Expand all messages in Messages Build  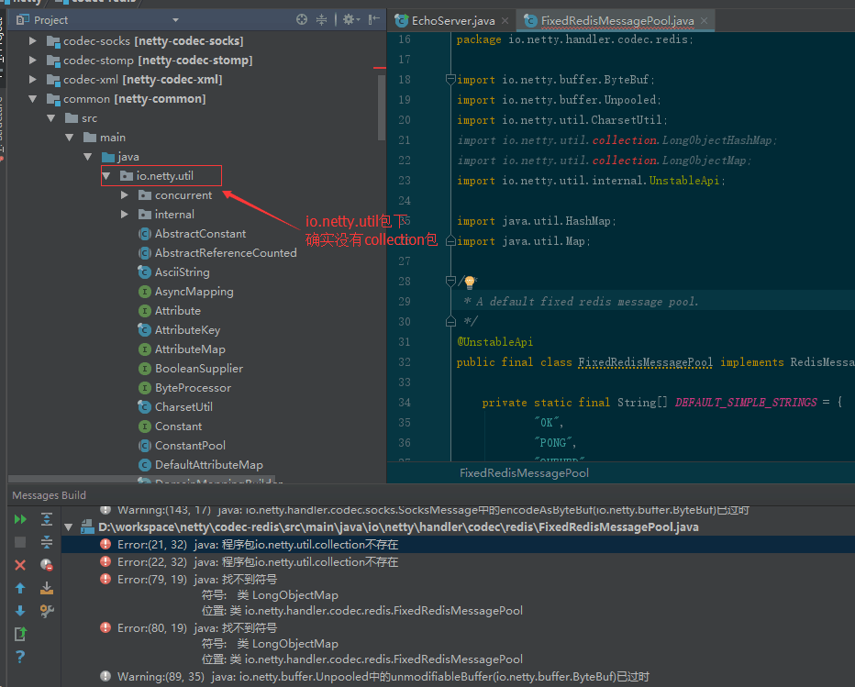[x=47, y=519]
